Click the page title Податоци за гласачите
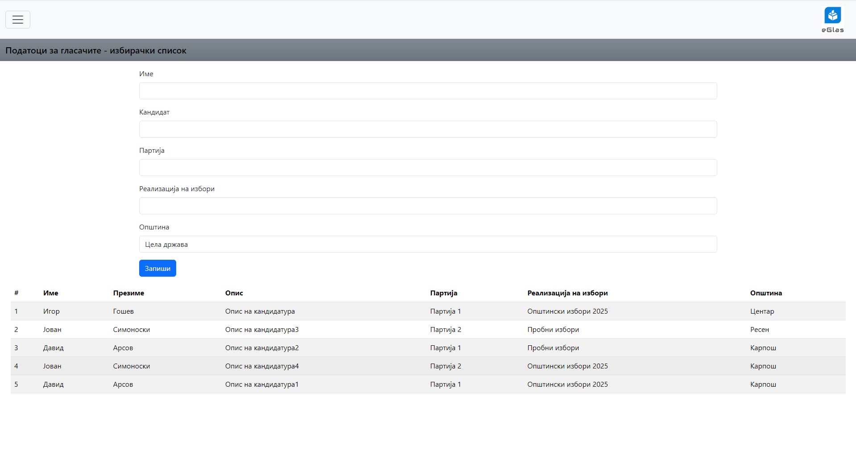 (x=96, y=51)
